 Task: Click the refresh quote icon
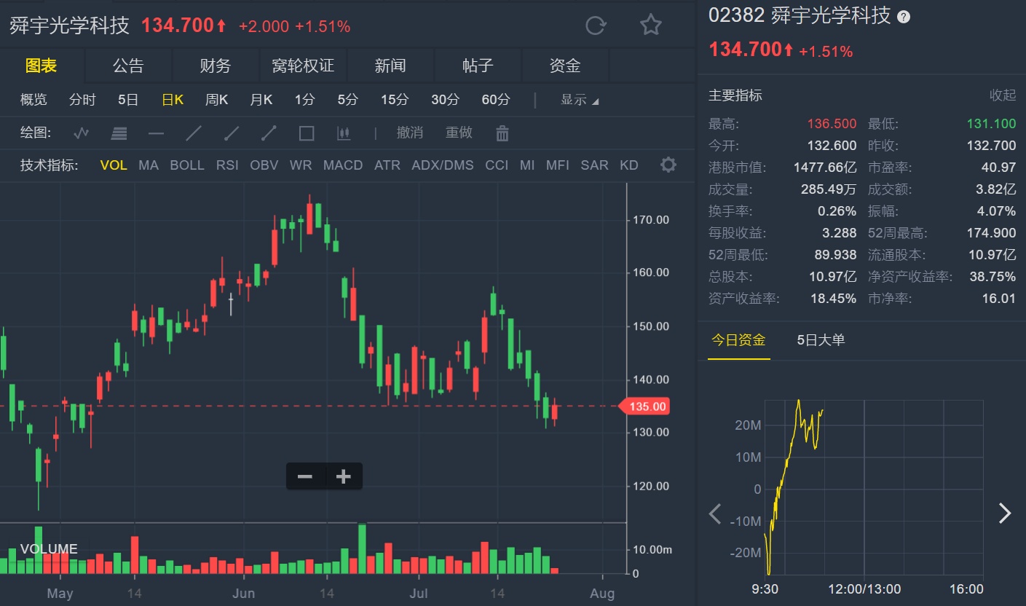pyautogui.click(x=596, y=26)
